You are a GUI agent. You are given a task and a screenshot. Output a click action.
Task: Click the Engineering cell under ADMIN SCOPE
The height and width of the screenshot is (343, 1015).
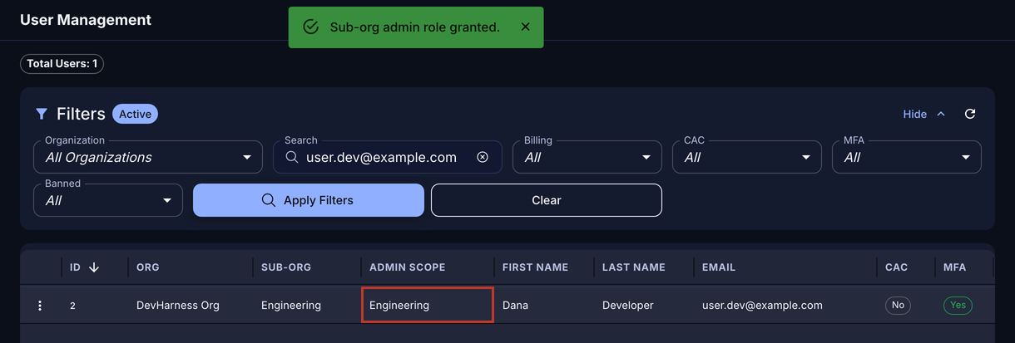click(x=428, y=305)
